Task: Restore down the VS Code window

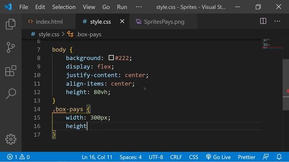Action: point(258,7)
